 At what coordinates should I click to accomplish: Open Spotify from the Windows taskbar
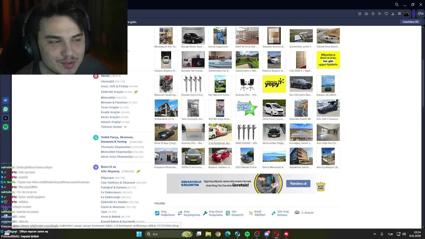point(247,234)
